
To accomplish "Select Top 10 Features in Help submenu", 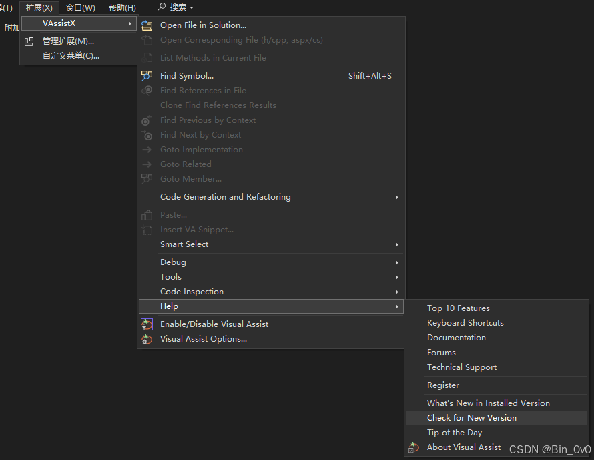I will (x=497, y=308).
